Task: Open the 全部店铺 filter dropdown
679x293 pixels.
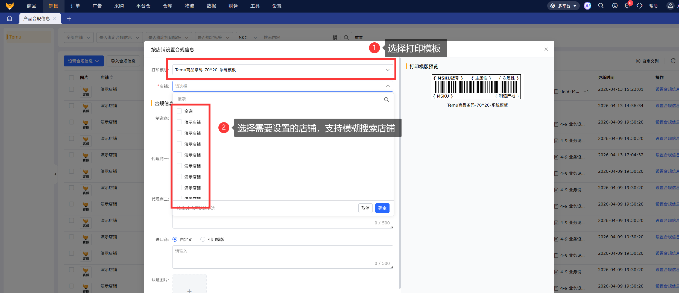Action: 79,37
